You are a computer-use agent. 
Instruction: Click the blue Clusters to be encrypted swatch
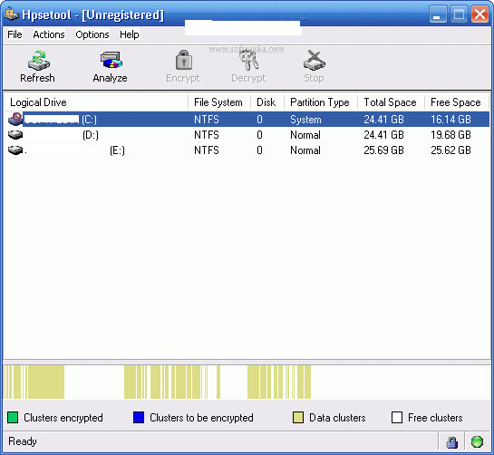click(x=139, y=418)
